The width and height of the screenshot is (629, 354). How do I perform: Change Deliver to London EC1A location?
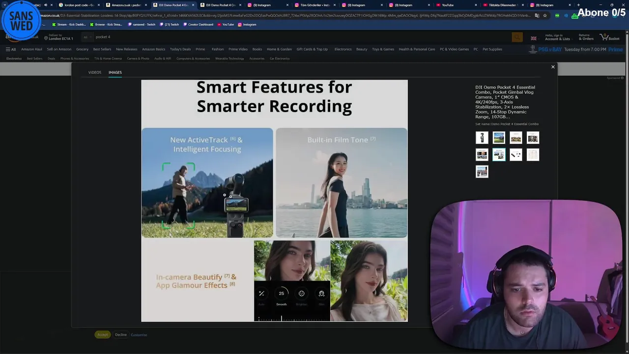click(58, 37)
